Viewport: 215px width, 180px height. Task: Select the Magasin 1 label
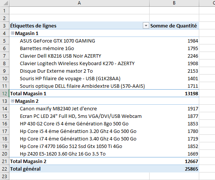(x=27, y=33)
